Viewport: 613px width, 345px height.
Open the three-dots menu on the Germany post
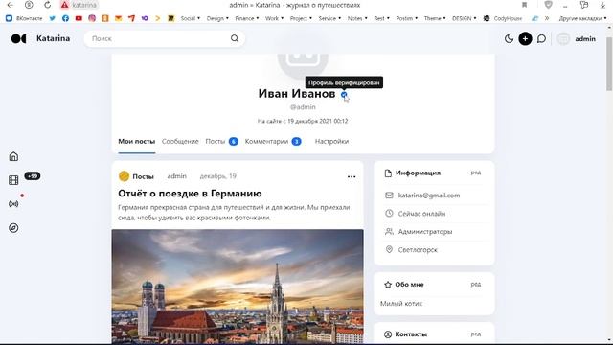click(x=352, y=176)
